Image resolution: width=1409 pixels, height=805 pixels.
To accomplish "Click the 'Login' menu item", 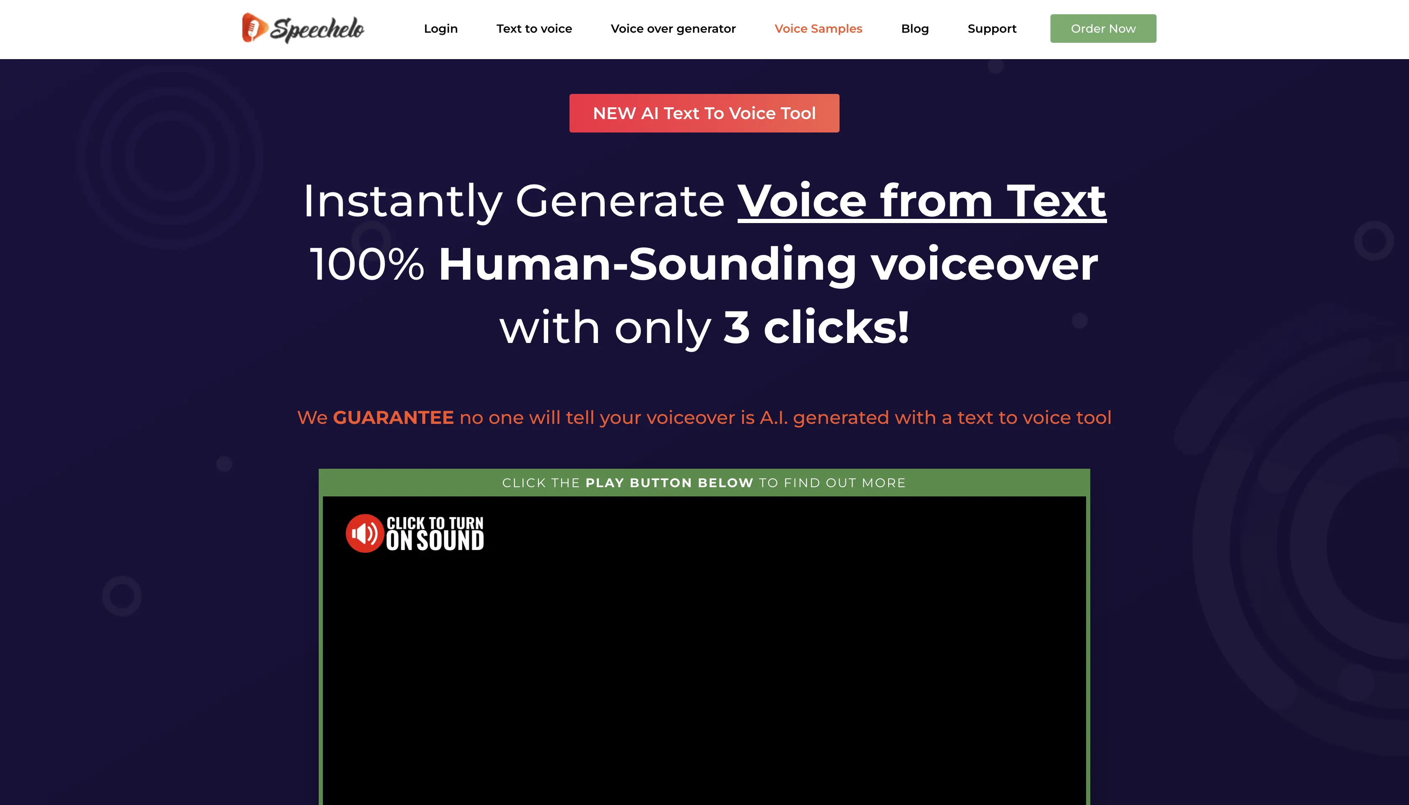I will point(440,28).
